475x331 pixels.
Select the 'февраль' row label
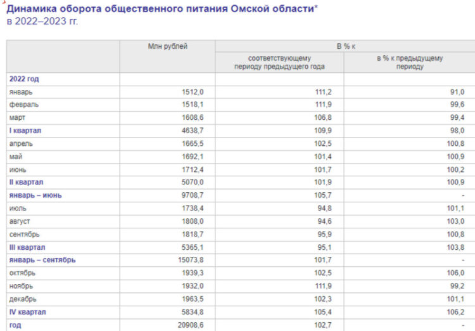pyautogui.click(x=24, y=105)
